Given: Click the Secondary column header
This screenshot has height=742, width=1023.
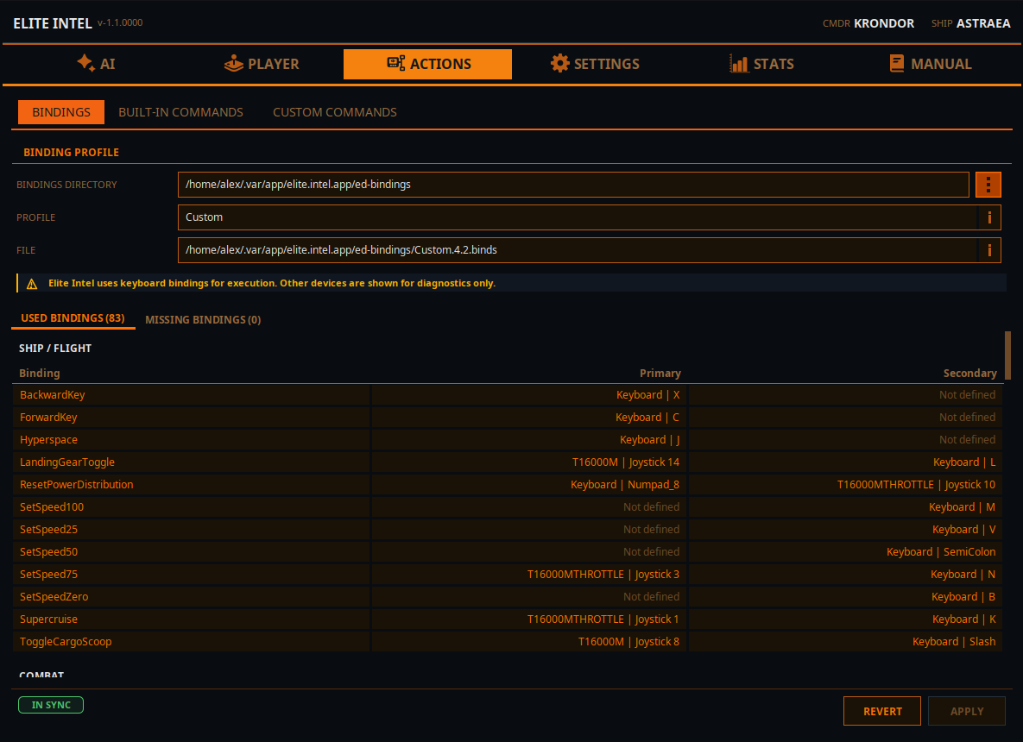Looking at the screenshot, I should click(x=970, y=373).
